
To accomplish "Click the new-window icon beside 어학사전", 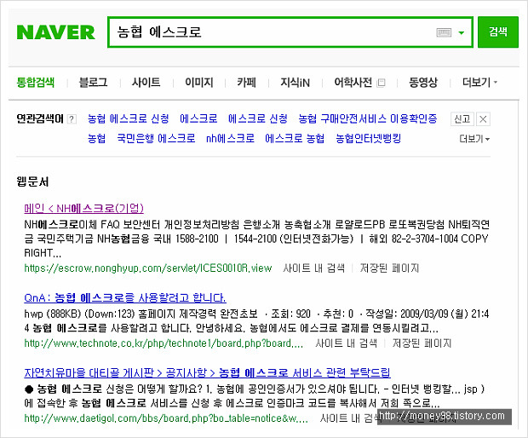I will 382,83.
